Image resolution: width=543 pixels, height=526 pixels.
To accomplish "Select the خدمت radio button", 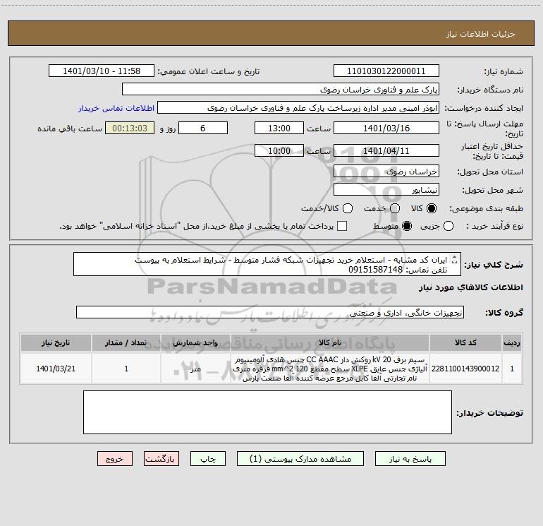I will [395, 208].
